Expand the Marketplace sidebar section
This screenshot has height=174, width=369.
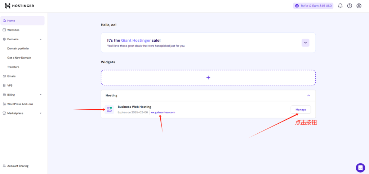pos(41,113)
